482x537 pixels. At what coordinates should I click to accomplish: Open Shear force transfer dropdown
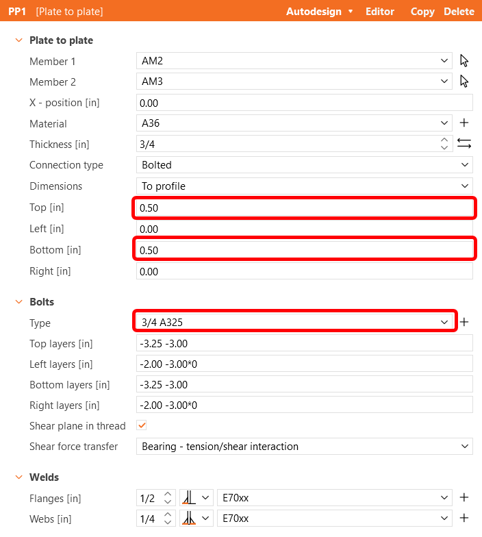pyautogui.click(x=304, y=447)
